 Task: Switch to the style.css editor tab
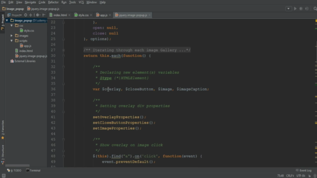coord(83,15)
